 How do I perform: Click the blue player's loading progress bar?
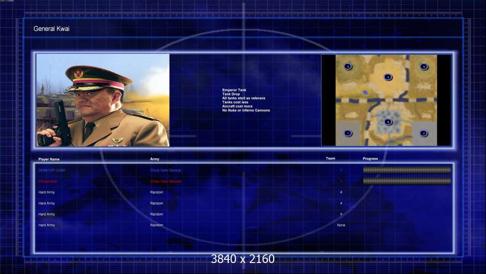coord(407,170)
